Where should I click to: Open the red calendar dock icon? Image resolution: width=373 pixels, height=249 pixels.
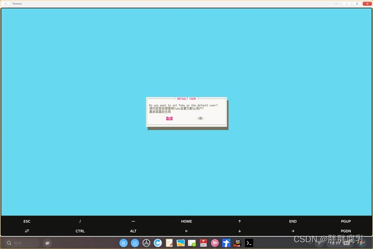pyautogui.click(x=204, y=243)
